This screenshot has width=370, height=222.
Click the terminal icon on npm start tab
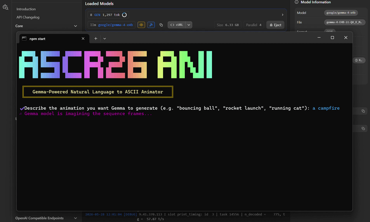coord(24,38)
